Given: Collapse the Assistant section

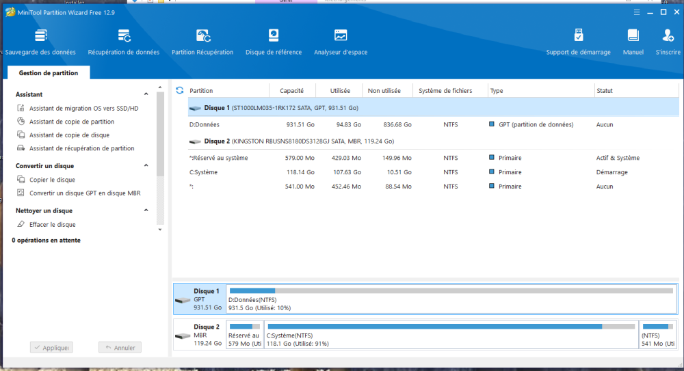Looking at the screenshot, I should point(146,95).
